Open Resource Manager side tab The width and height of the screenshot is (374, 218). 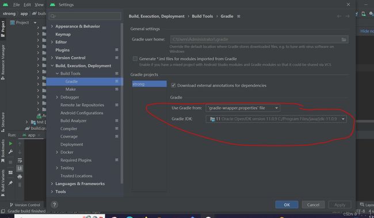tap(3, 63)
